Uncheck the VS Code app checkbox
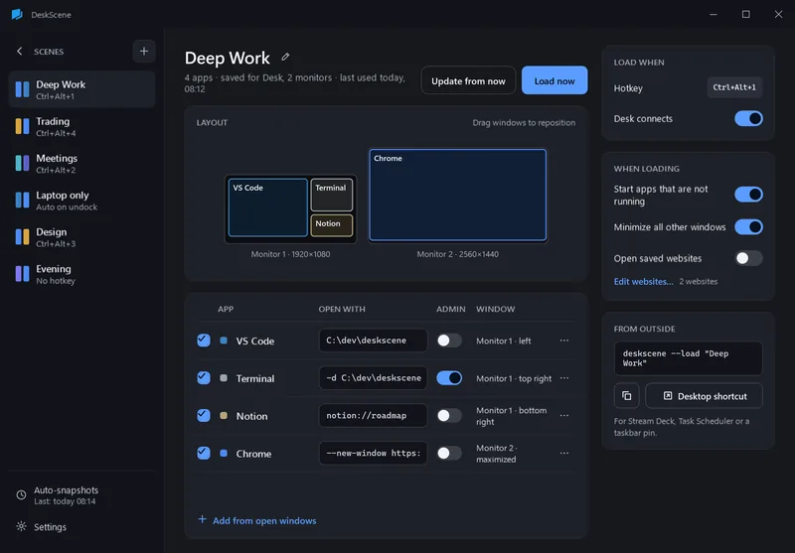 pyautogui.click(x=204, y=341)
